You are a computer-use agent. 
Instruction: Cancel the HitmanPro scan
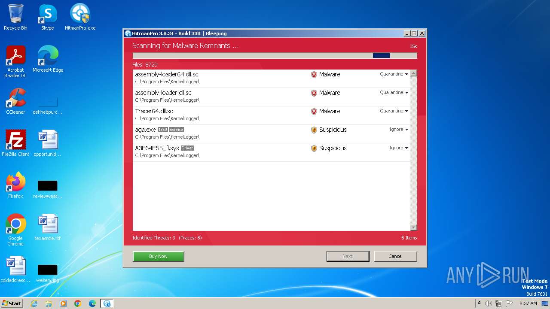[395, 256]
